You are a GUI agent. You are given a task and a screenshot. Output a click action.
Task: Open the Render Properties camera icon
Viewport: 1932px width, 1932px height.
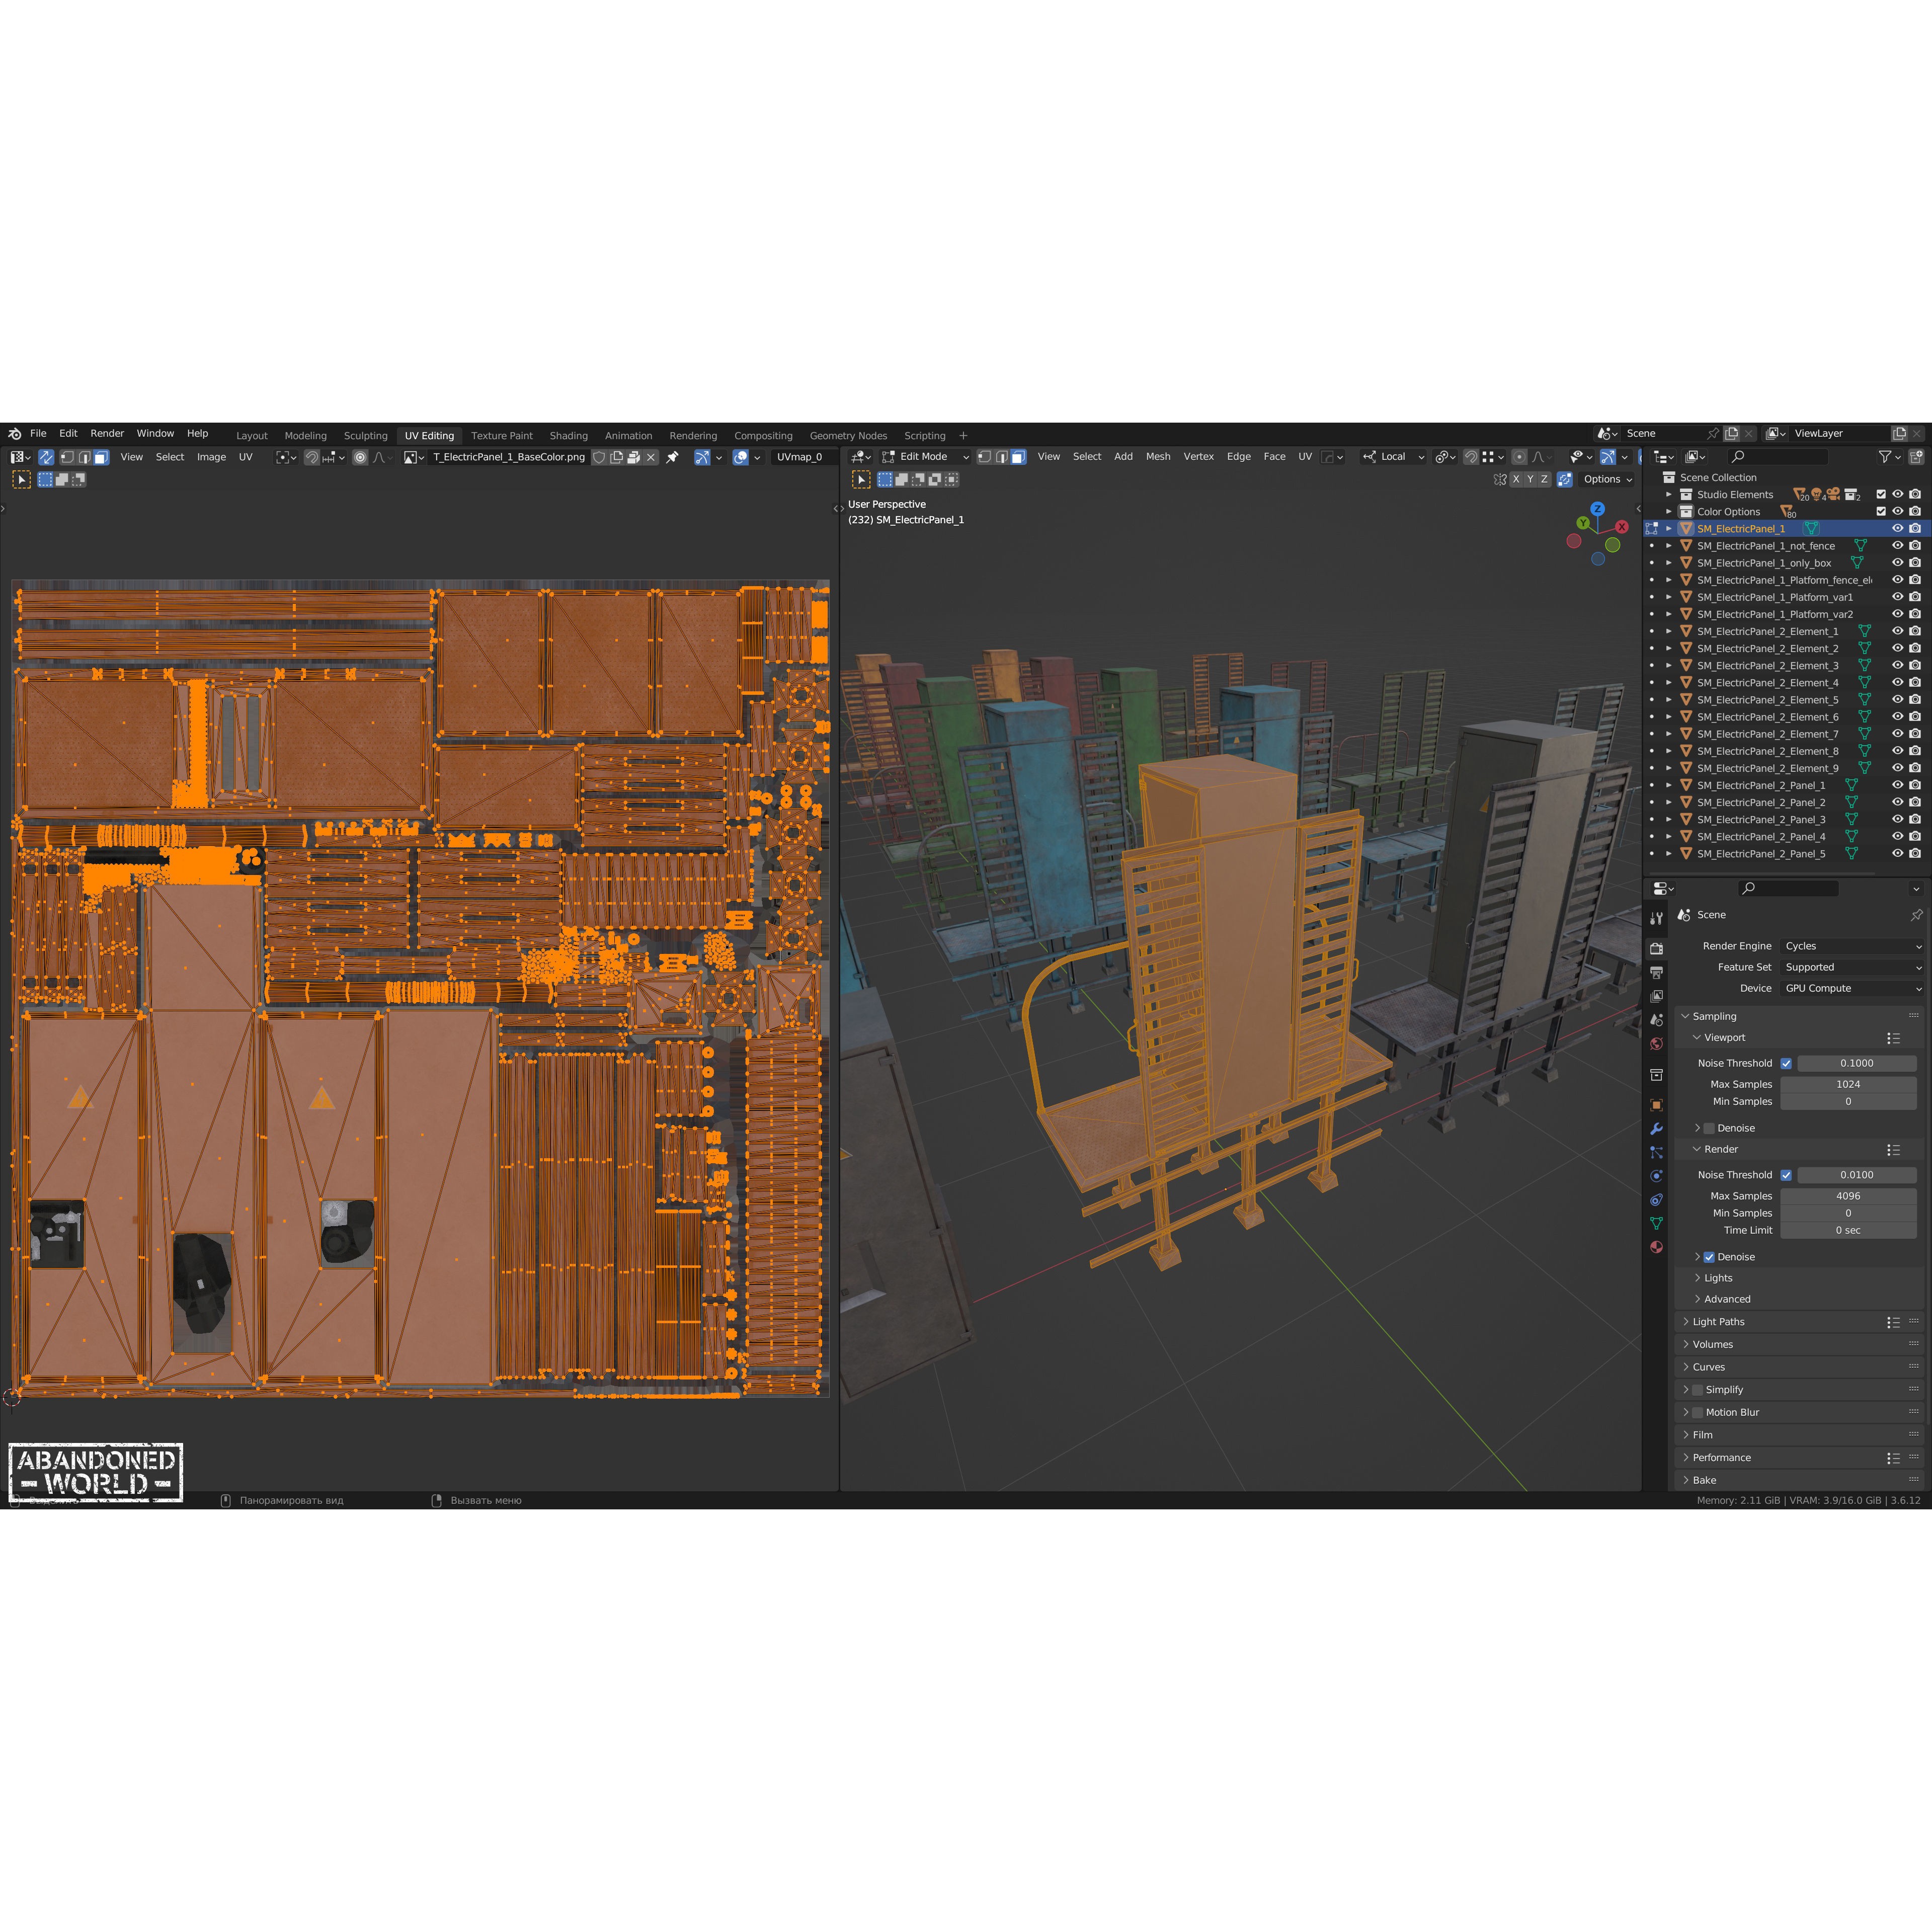click(x=1657, y=950)
